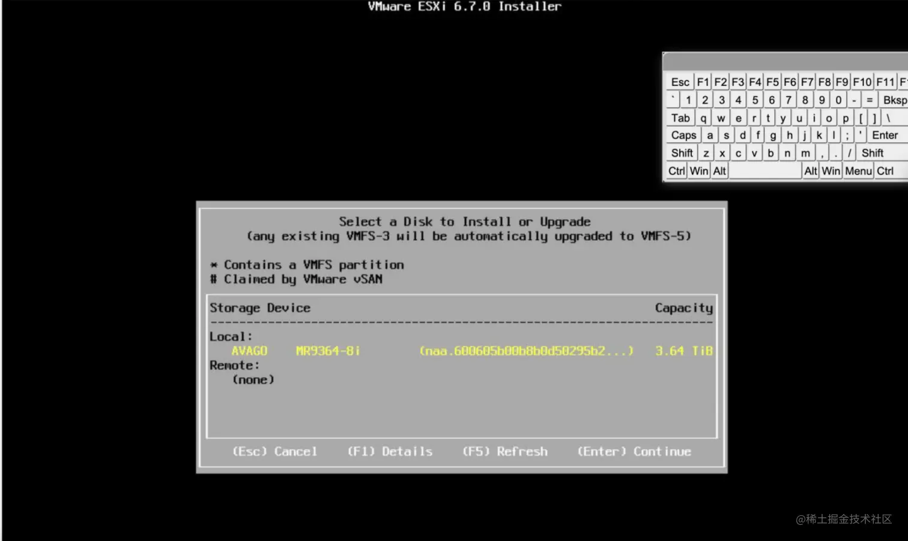This screenshot has width=908, height=541.
Task: Click the (F5) Refresh option
Action: coord(505,452)
